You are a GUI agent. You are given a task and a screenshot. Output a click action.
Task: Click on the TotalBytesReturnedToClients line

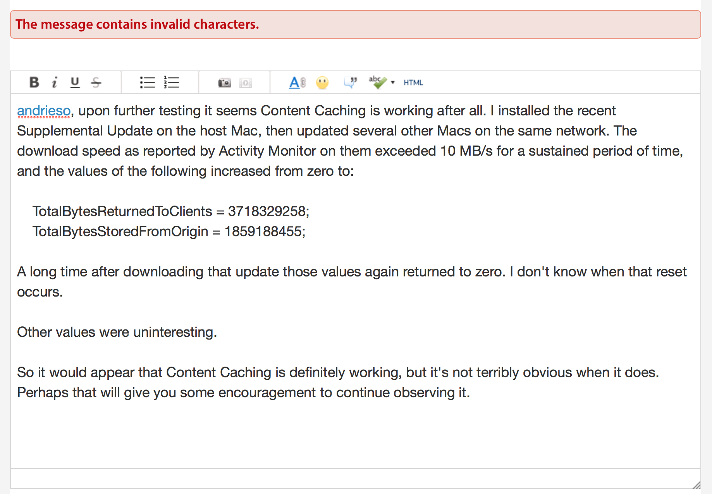pyautogui.click(x=171, y=211)
